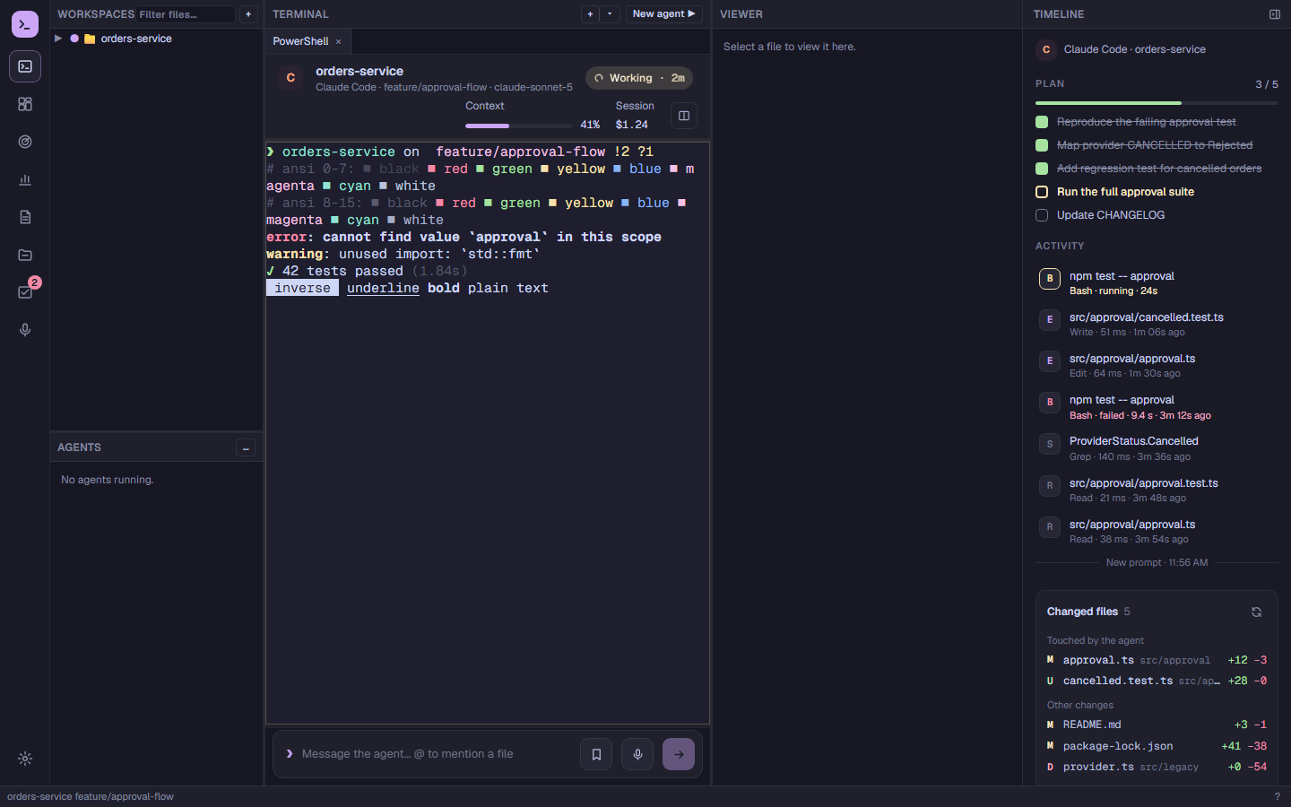Check 'Run the full approval suite' checkbox

[x=1042, y=192]
